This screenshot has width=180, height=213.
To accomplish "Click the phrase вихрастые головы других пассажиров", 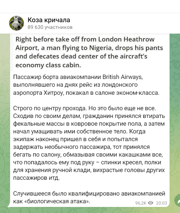I will [x=88, y=174].
